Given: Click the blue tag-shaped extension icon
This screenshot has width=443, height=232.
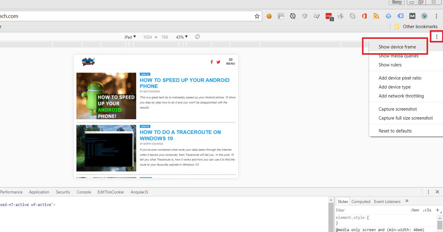Looking at the screenshot, I should tap(400, 16).
